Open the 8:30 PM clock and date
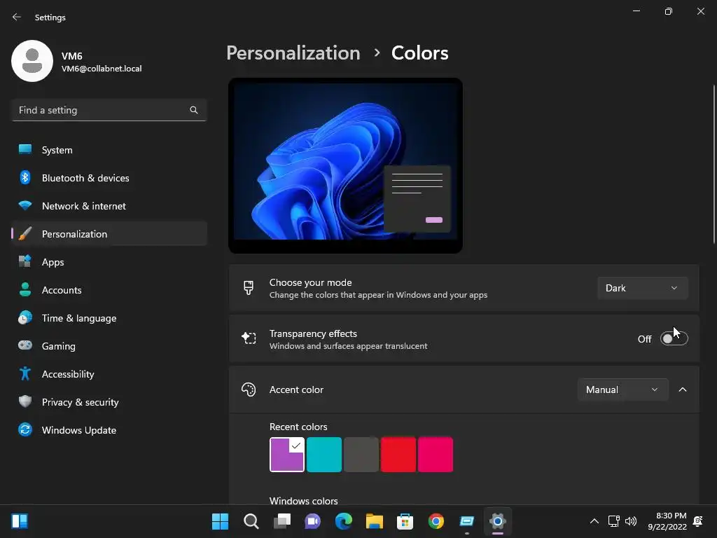 667,521
